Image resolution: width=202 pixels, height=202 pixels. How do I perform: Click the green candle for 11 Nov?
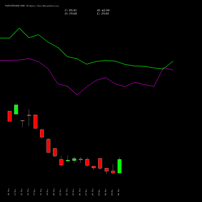coord(16,109)
